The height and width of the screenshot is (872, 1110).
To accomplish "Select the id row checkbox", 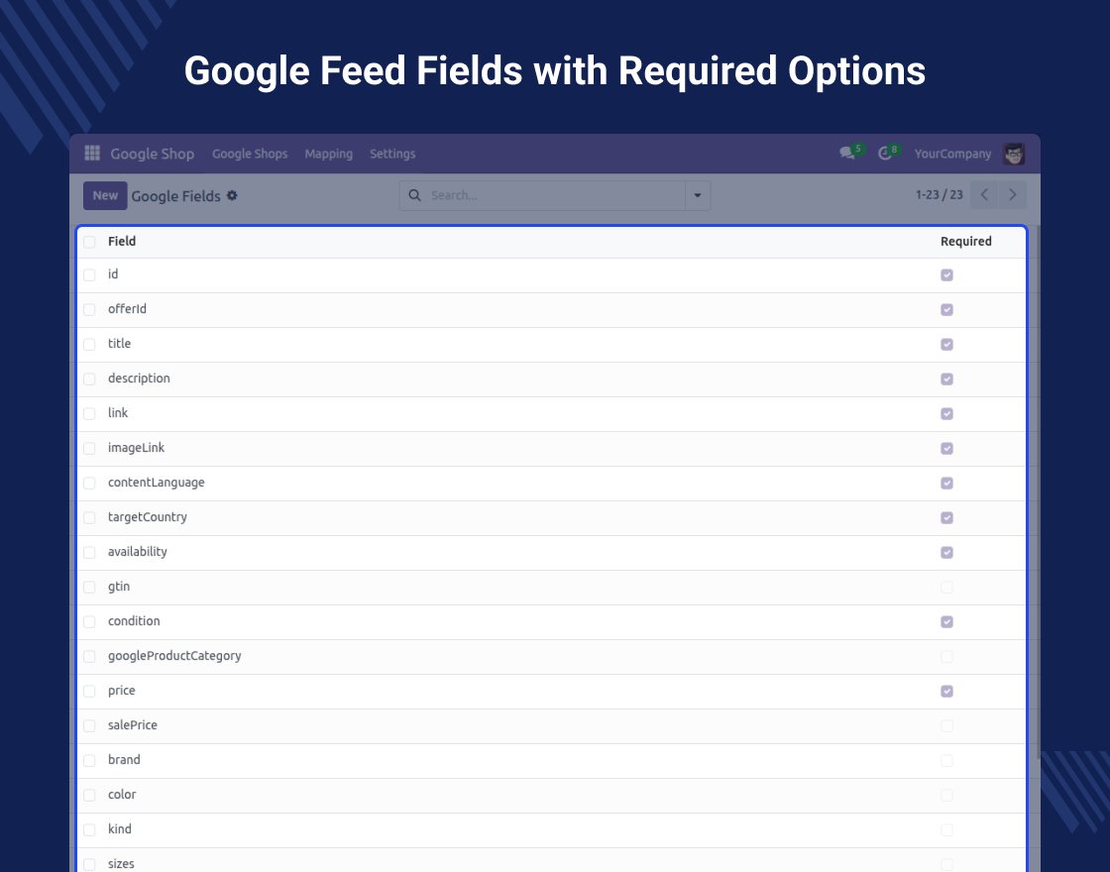I will [89, 275].
